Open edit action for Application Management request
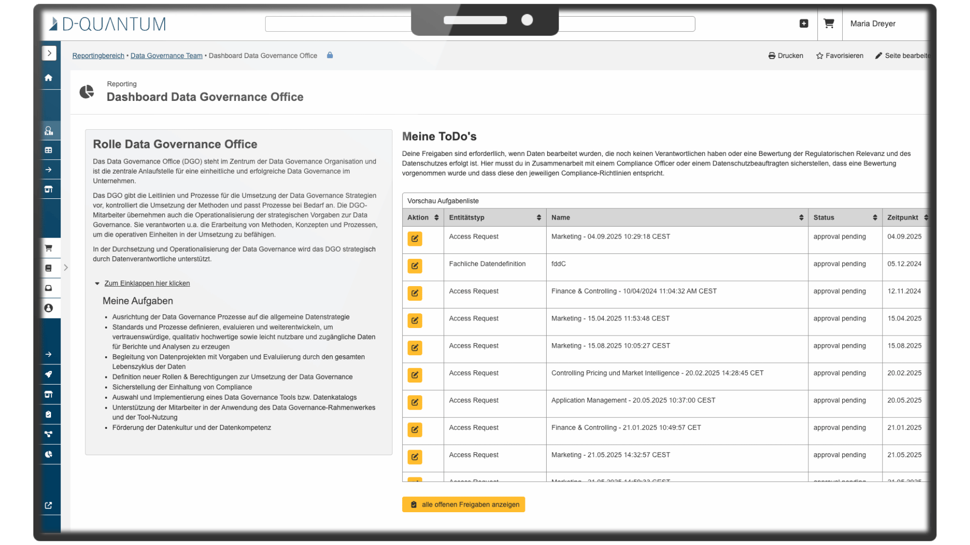The height and width of the screenshot is (545, 970). click(x=415, y=402)
